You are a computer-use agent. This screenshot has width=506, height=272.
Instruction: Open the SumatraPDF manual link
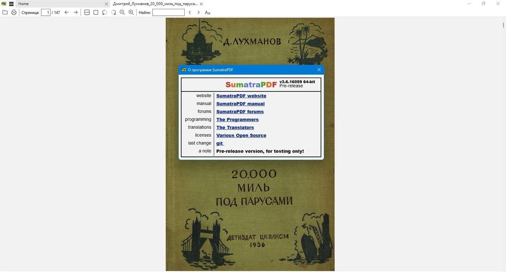tap(240, 104)
